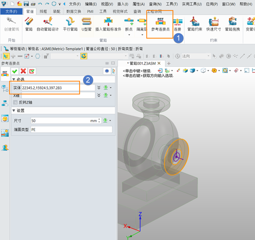Click the selection arrow tool in filter toolbar
Image resolution: width=255 pixels, height=240 pixels.
6,56
